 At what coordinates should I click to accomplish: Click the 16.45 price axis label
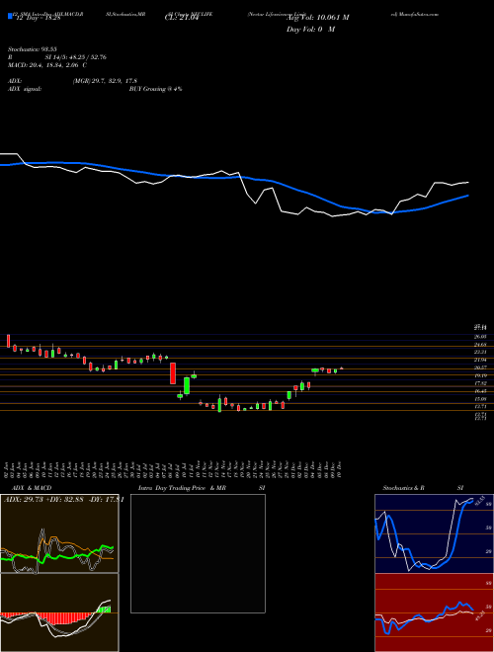(x=480, y=391)
